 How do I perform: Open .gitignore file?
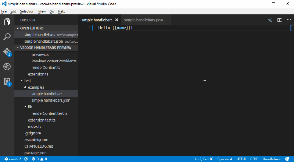click(x=33, y=133)
